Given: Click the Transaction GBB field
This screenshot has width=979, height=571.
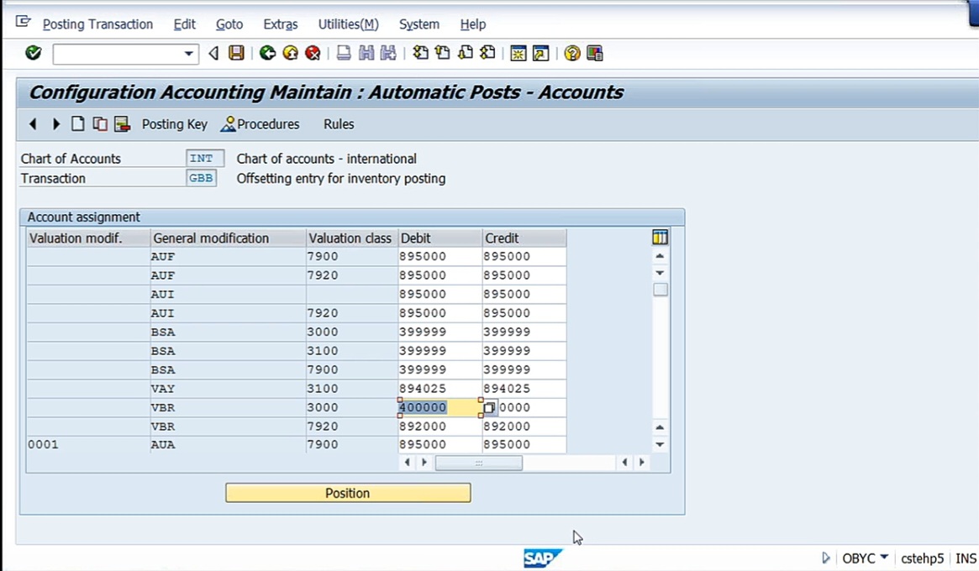Looking at the screenshot, I should click(x=201, y=179).
